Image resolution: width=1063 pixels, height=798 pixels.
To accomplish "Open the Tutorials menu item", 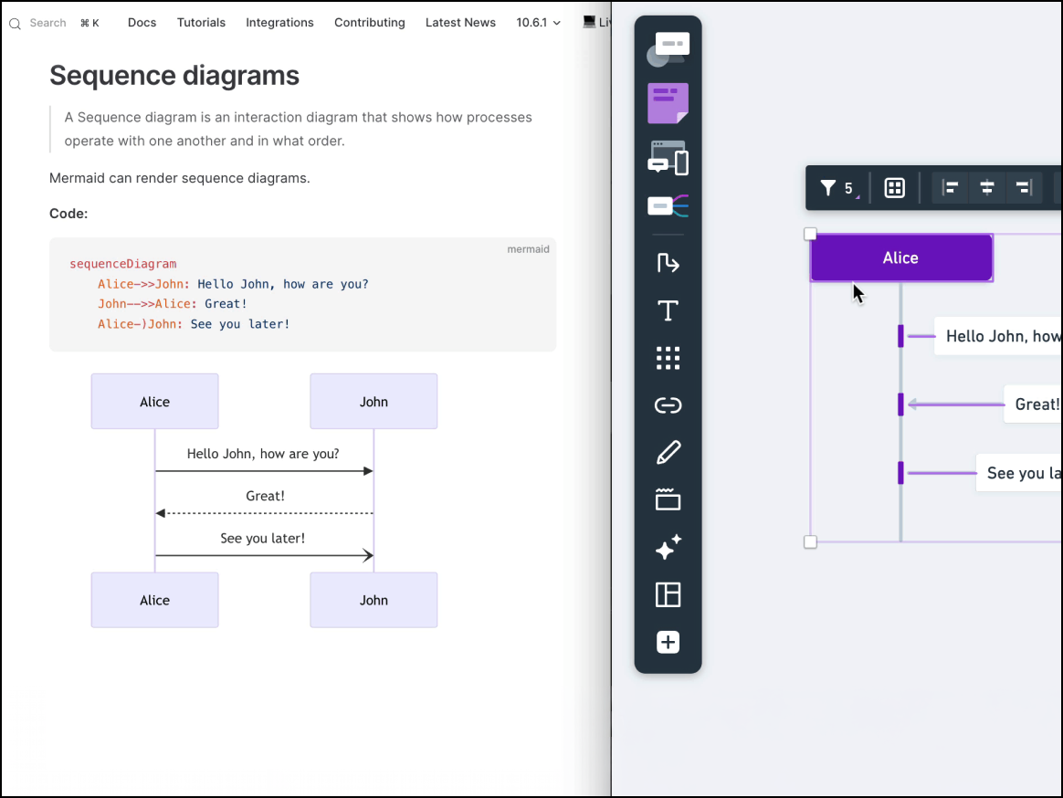I will 201,23.
